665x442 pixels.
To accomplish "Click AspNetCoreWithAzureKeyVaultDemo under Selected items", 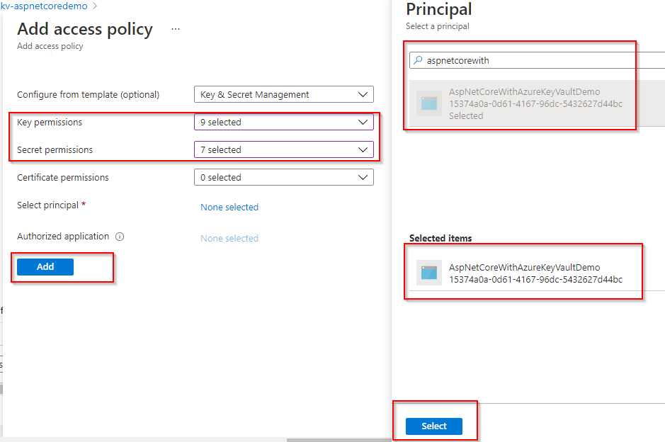I will (x=537, y=273).
